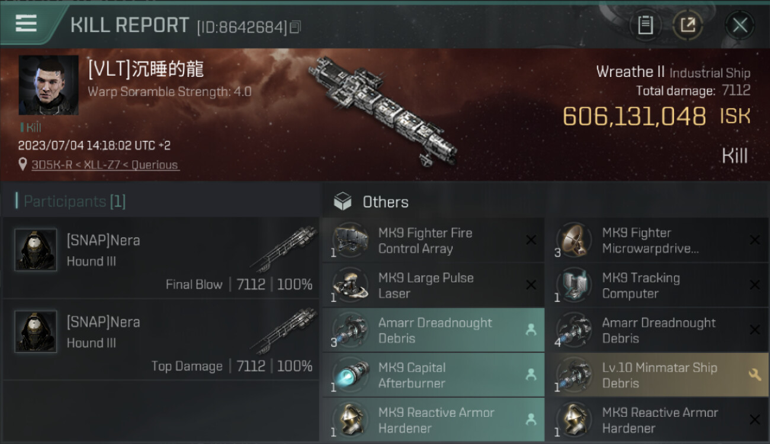Select MK9 Fighter Fire Control Array item
770x444 pixels.
433,240
